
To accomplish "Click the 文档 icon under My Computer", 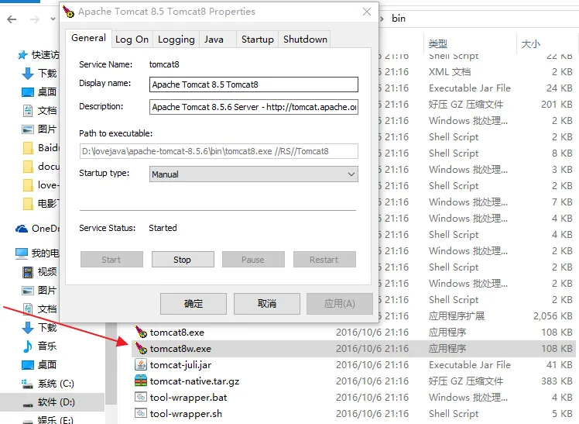I will point(28,309).
